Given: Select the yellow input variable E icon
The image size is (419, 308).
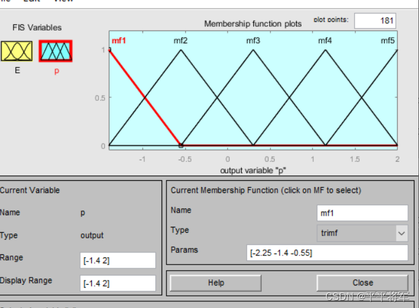Looking at the screenshot, I should pyautogui.click(x=17, y=51).
